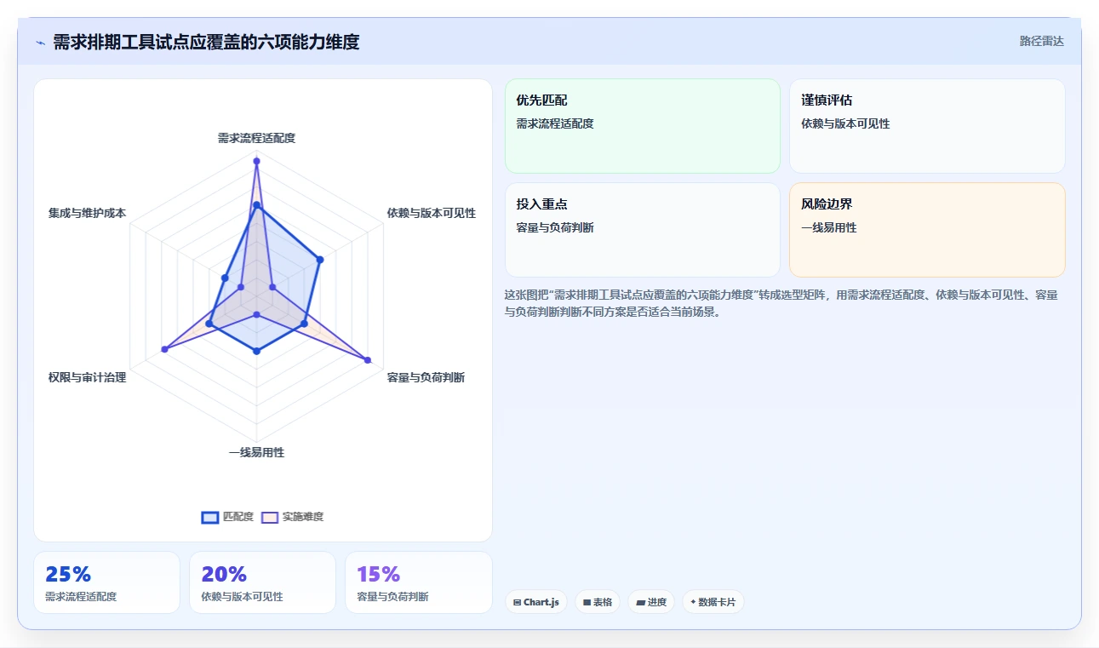1099x648 pixels.
Task: Click the 数据卡片 tag icon
Action: tap(693, 602)
